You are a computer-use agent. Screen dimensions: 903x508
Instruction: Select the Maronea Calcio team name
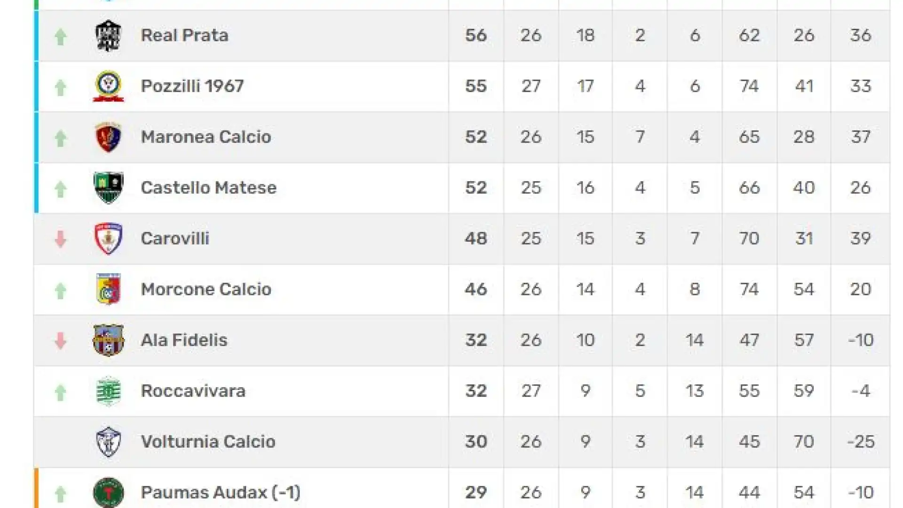(206, 137)
